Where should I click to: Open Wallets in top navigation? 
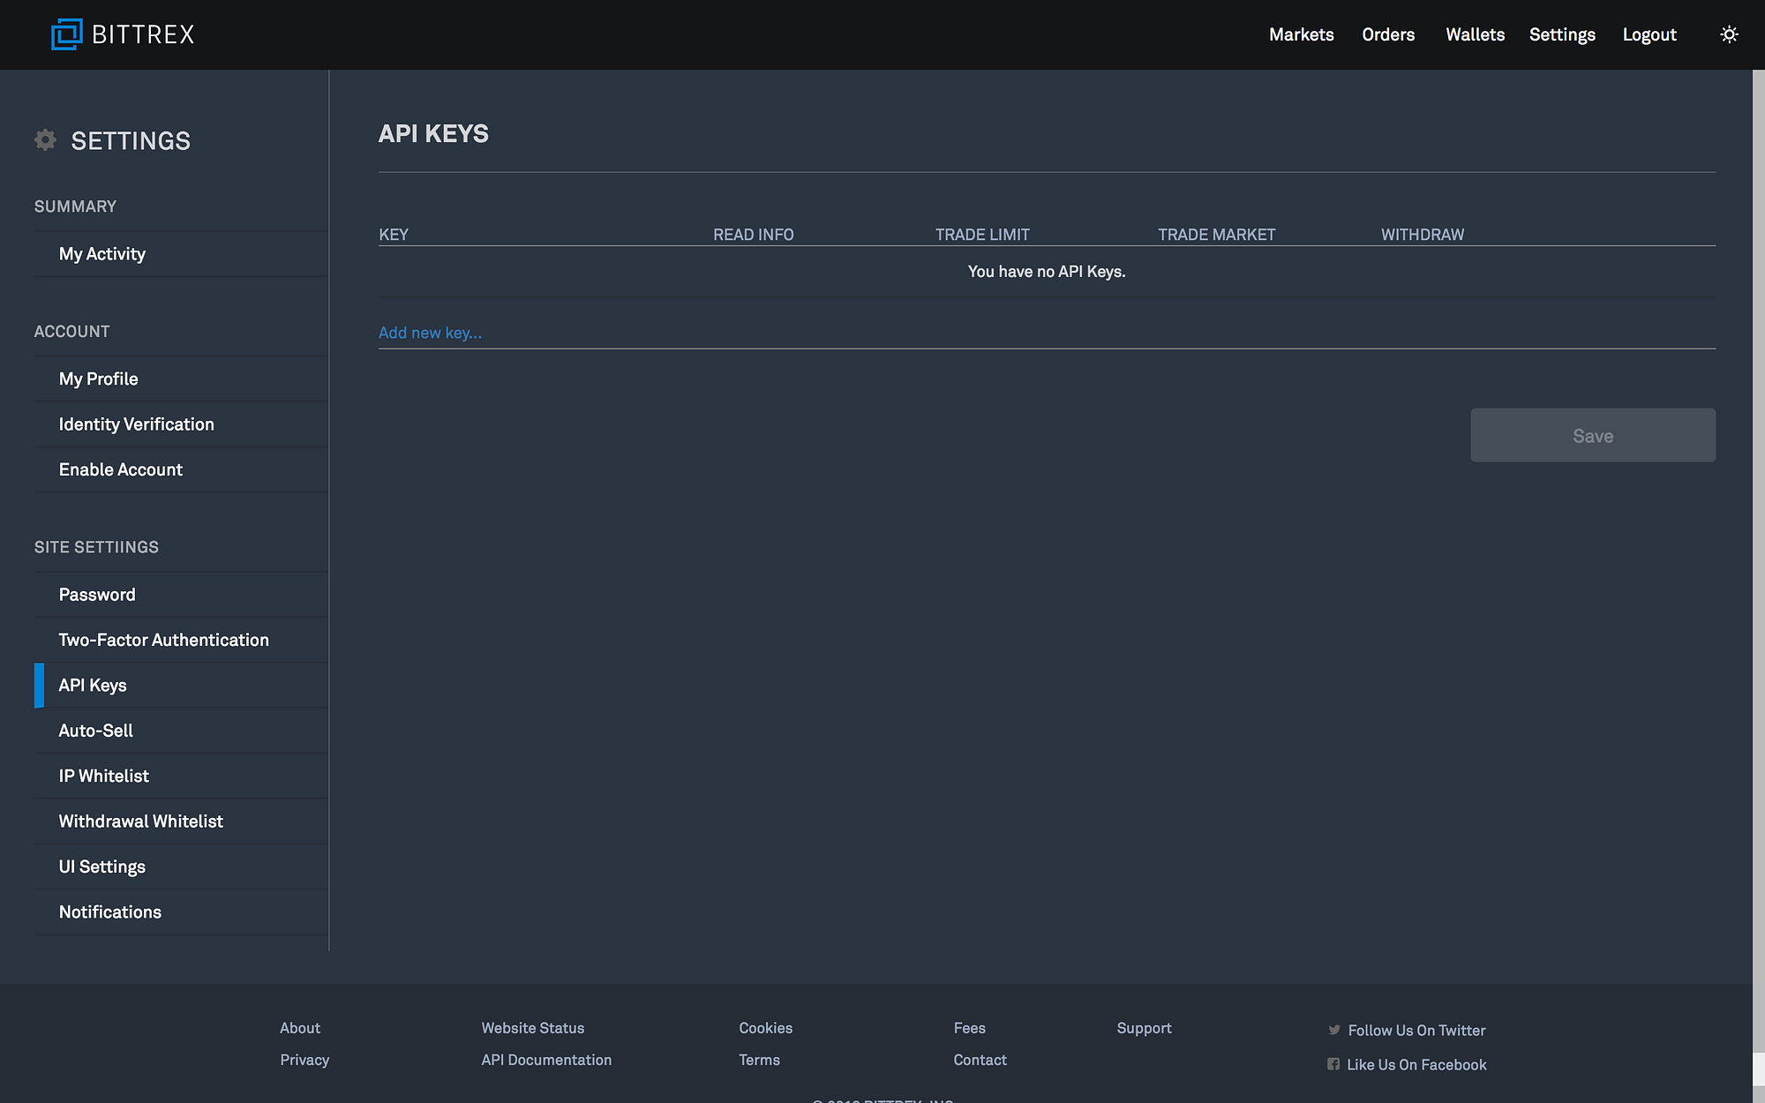[x=1475, y=34]
